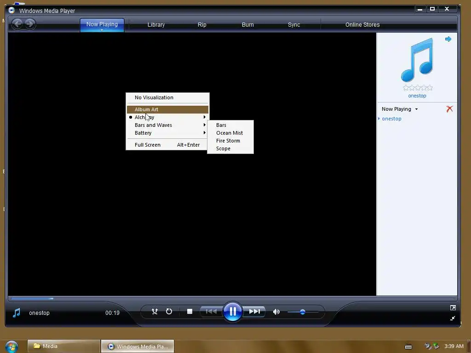Open the Now Playing tab
Viewport: 471px width, 353px height.
pyautogui.click(x=102, y=25)
